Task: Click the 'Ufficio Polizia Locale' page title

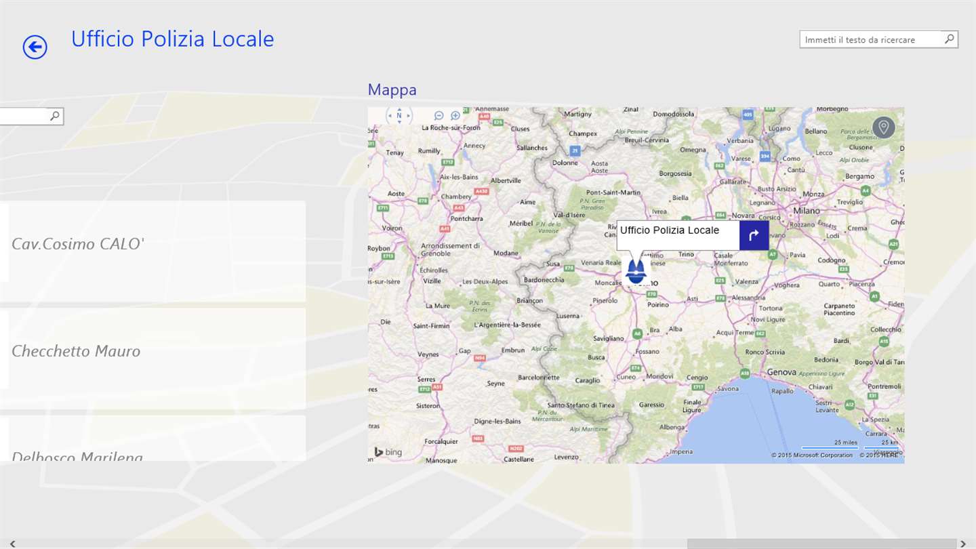Action: click(172, 39)
